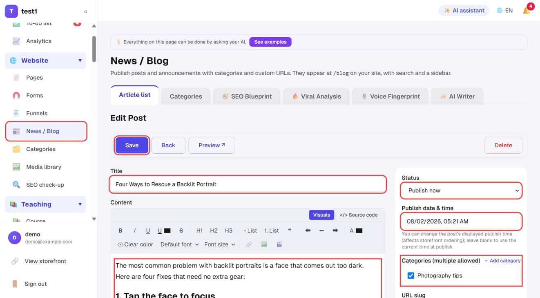Save the blog post
540x298 pixels.
coord(132,145)
